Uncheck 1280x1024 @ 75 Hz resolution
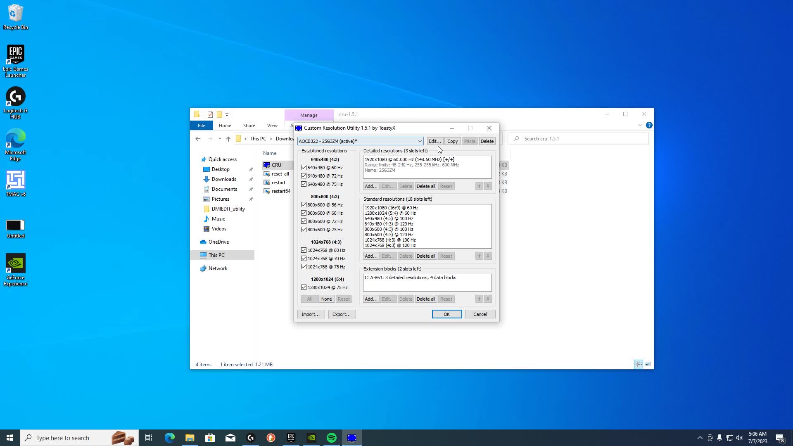 [x=304, y=287]
